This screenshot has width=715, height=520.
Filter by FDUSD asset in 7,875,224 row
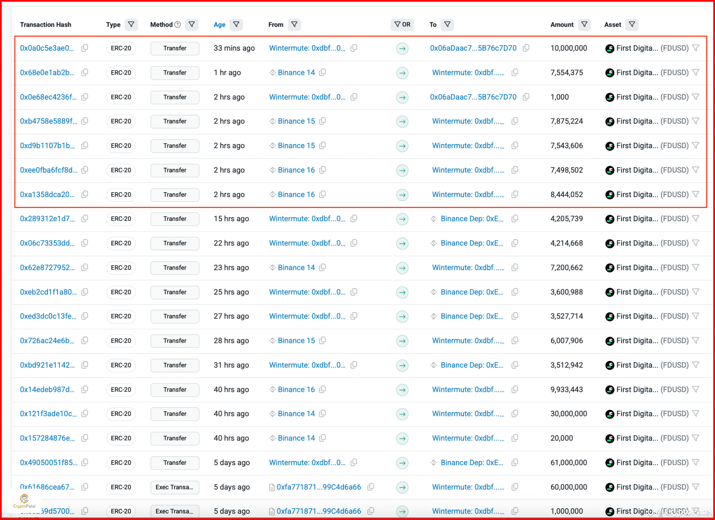tap(696, 121)
